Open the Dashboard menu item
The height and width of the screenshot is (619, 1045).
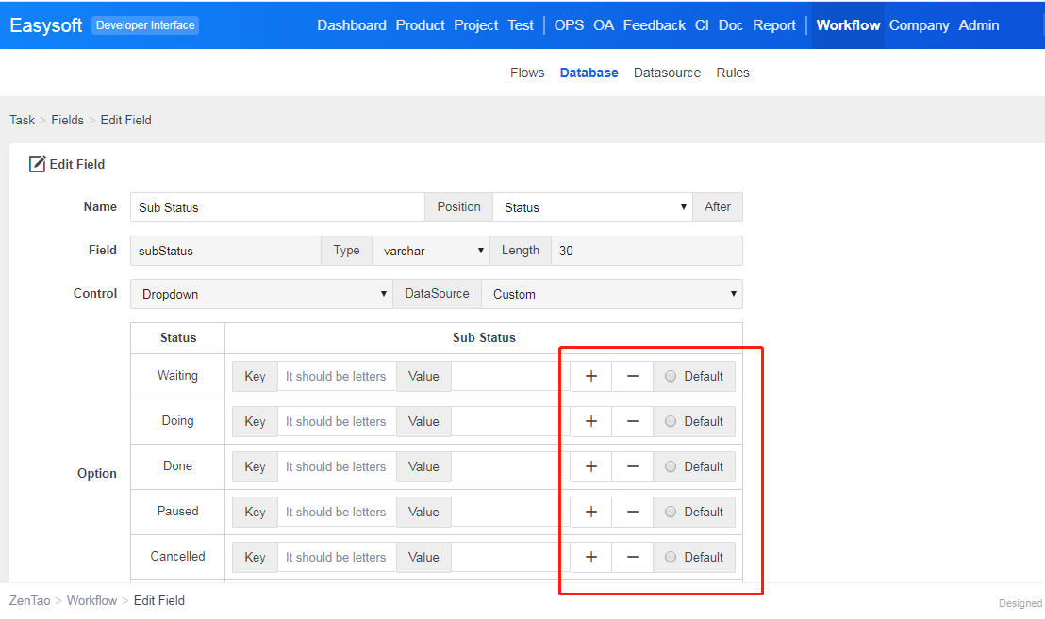(x=351, y=25)
